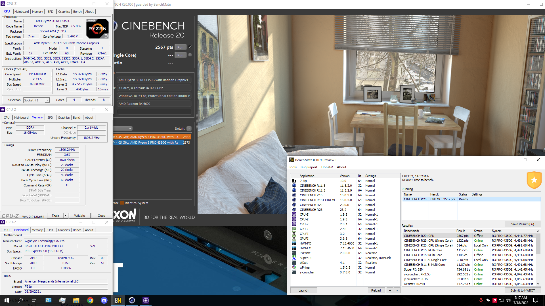
Task: Open the About tab in bottom CPU-Z window
Action: (89, 230)
